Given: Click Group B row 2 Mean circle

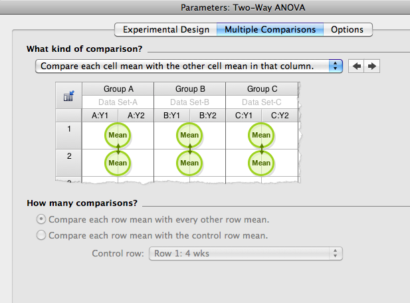Looking at the screenshot, I should pyautogui.click(x=189, y=163).
